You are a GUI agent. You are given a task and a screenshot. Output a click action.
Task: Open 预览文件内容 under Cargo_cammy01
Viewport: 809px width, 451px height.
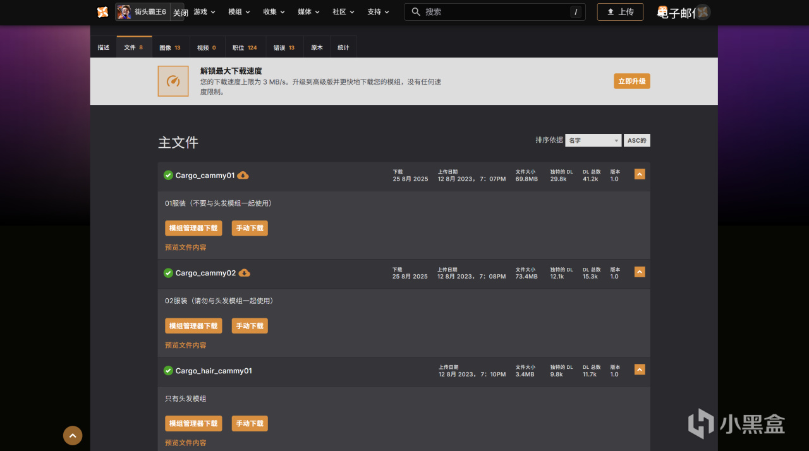186,248
